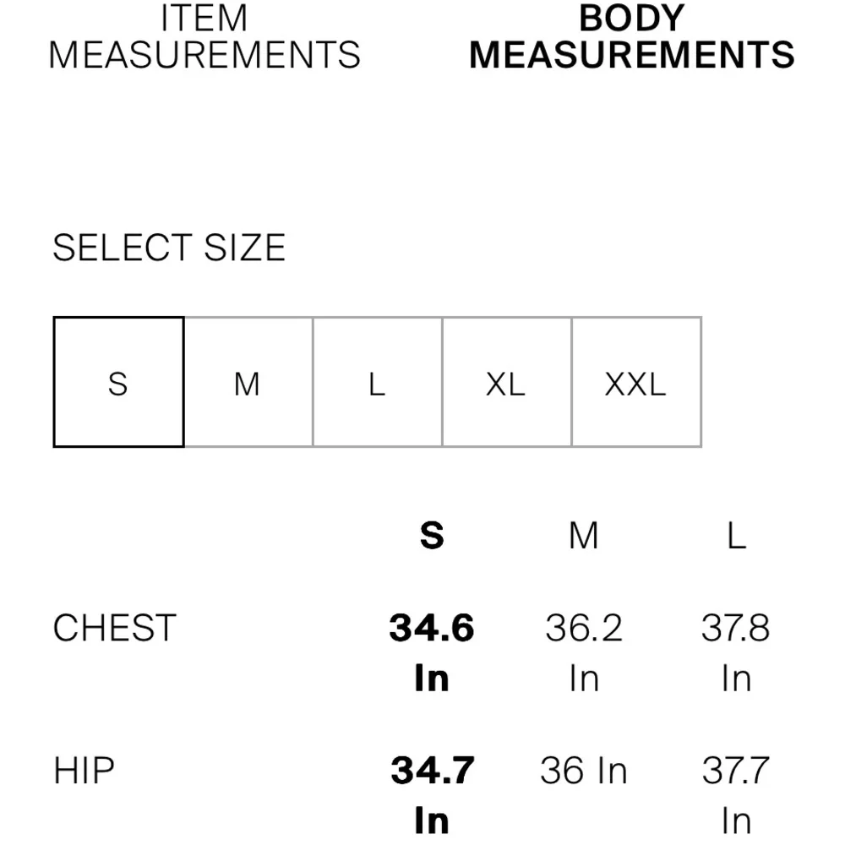
Task: Choose size M box in the selector
Action: [248, 383]
